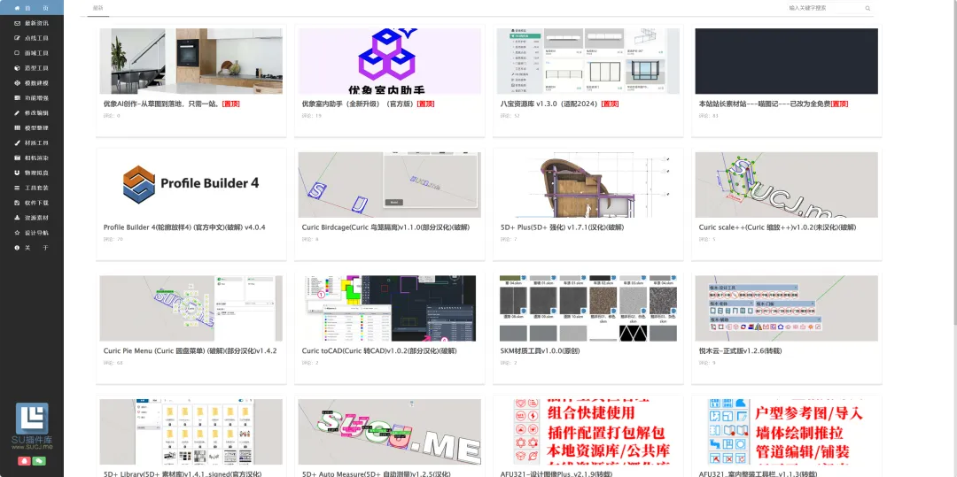Open Curic scale++ v1.0.2 post title
Image resolution: width=957 pixels, height=477 pixels.
(777, 227)
